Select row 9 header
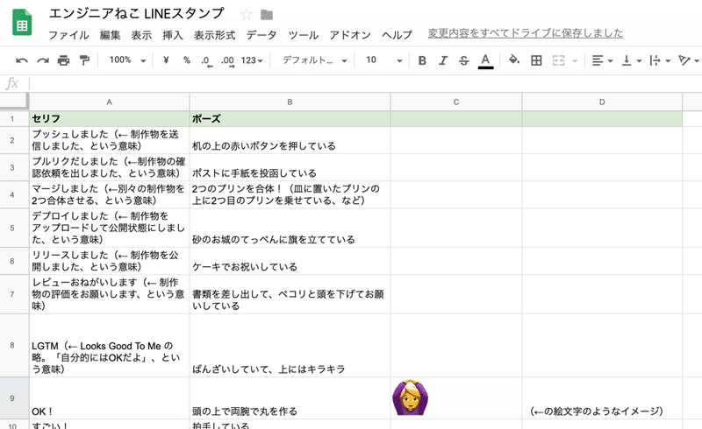702x429 pixels. point(12,398)
